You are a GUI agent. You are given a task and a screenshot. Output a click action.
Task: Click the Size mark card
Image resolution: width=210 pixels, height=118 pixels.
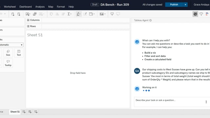8,53
